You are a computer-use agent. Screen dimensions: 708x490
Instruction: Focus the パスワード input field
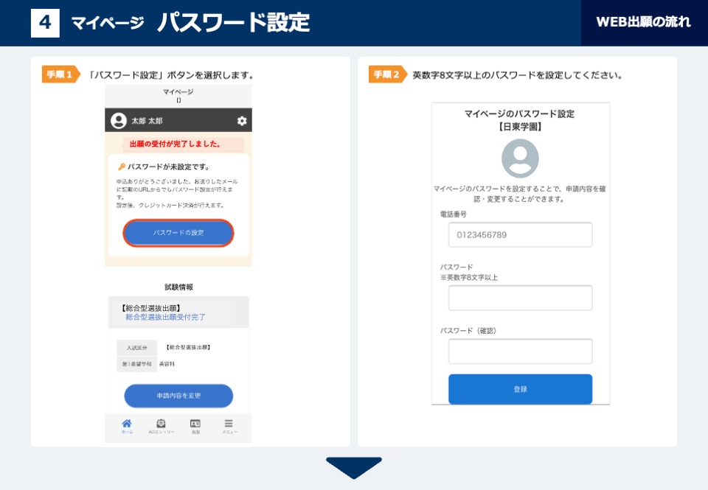coord(520,298)
